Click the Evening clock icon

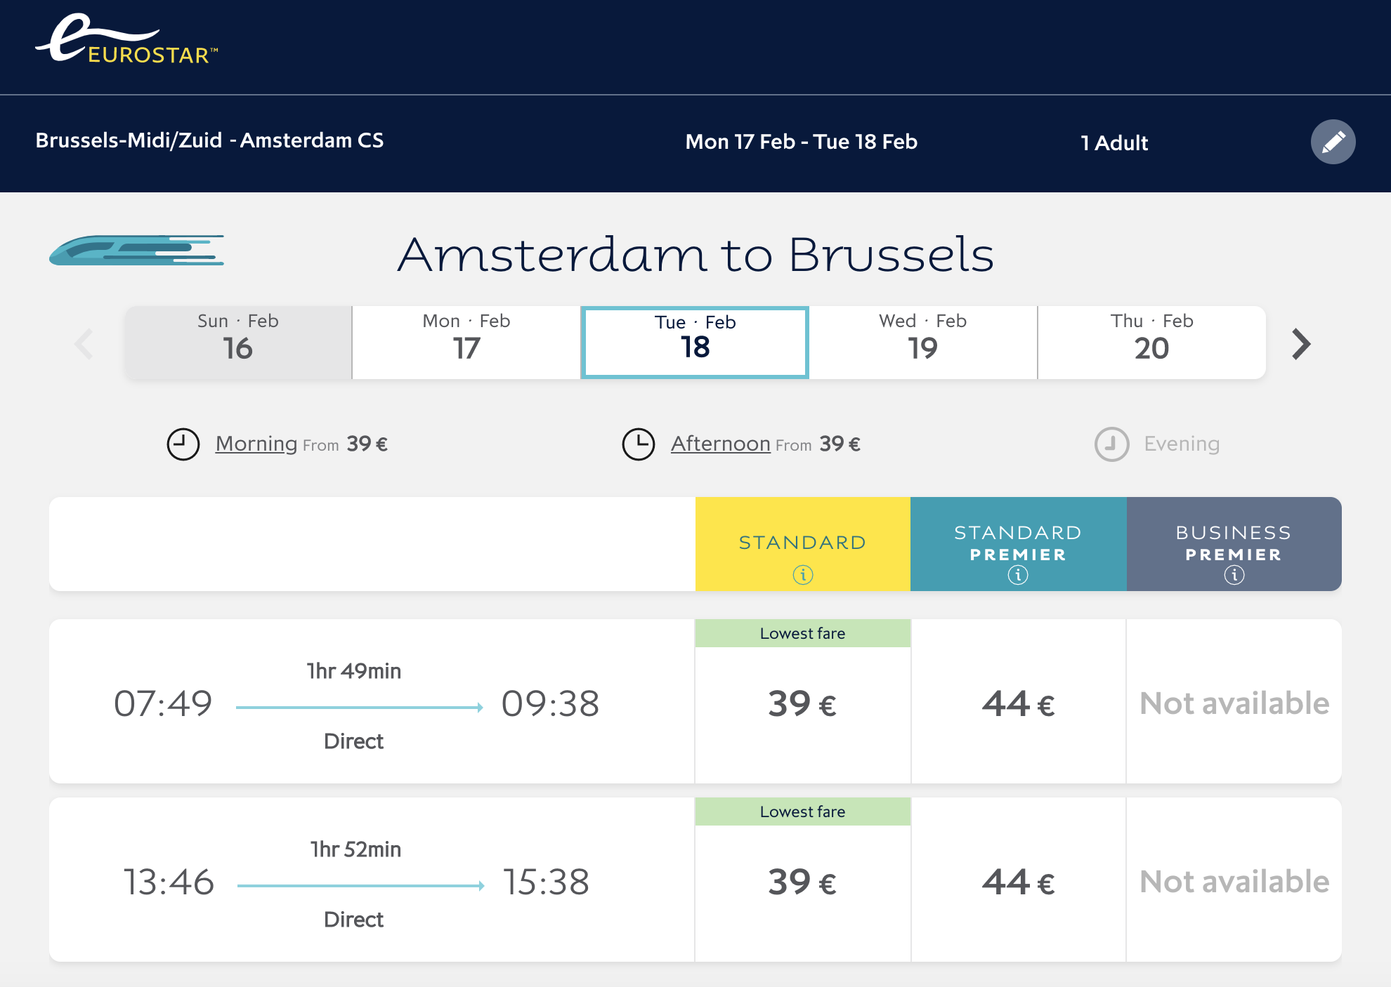[1112, 444]
